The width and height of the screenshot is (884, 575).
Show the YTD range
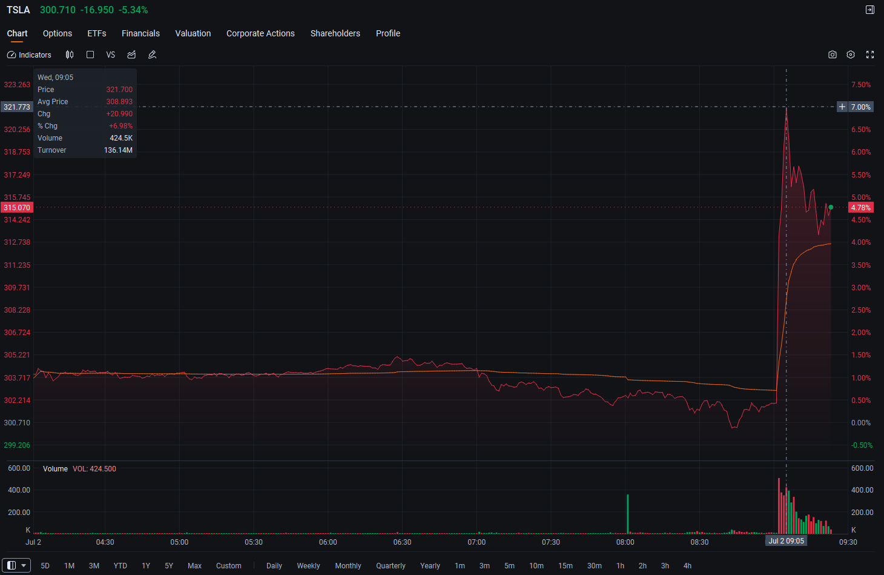(x=120, y=566)
